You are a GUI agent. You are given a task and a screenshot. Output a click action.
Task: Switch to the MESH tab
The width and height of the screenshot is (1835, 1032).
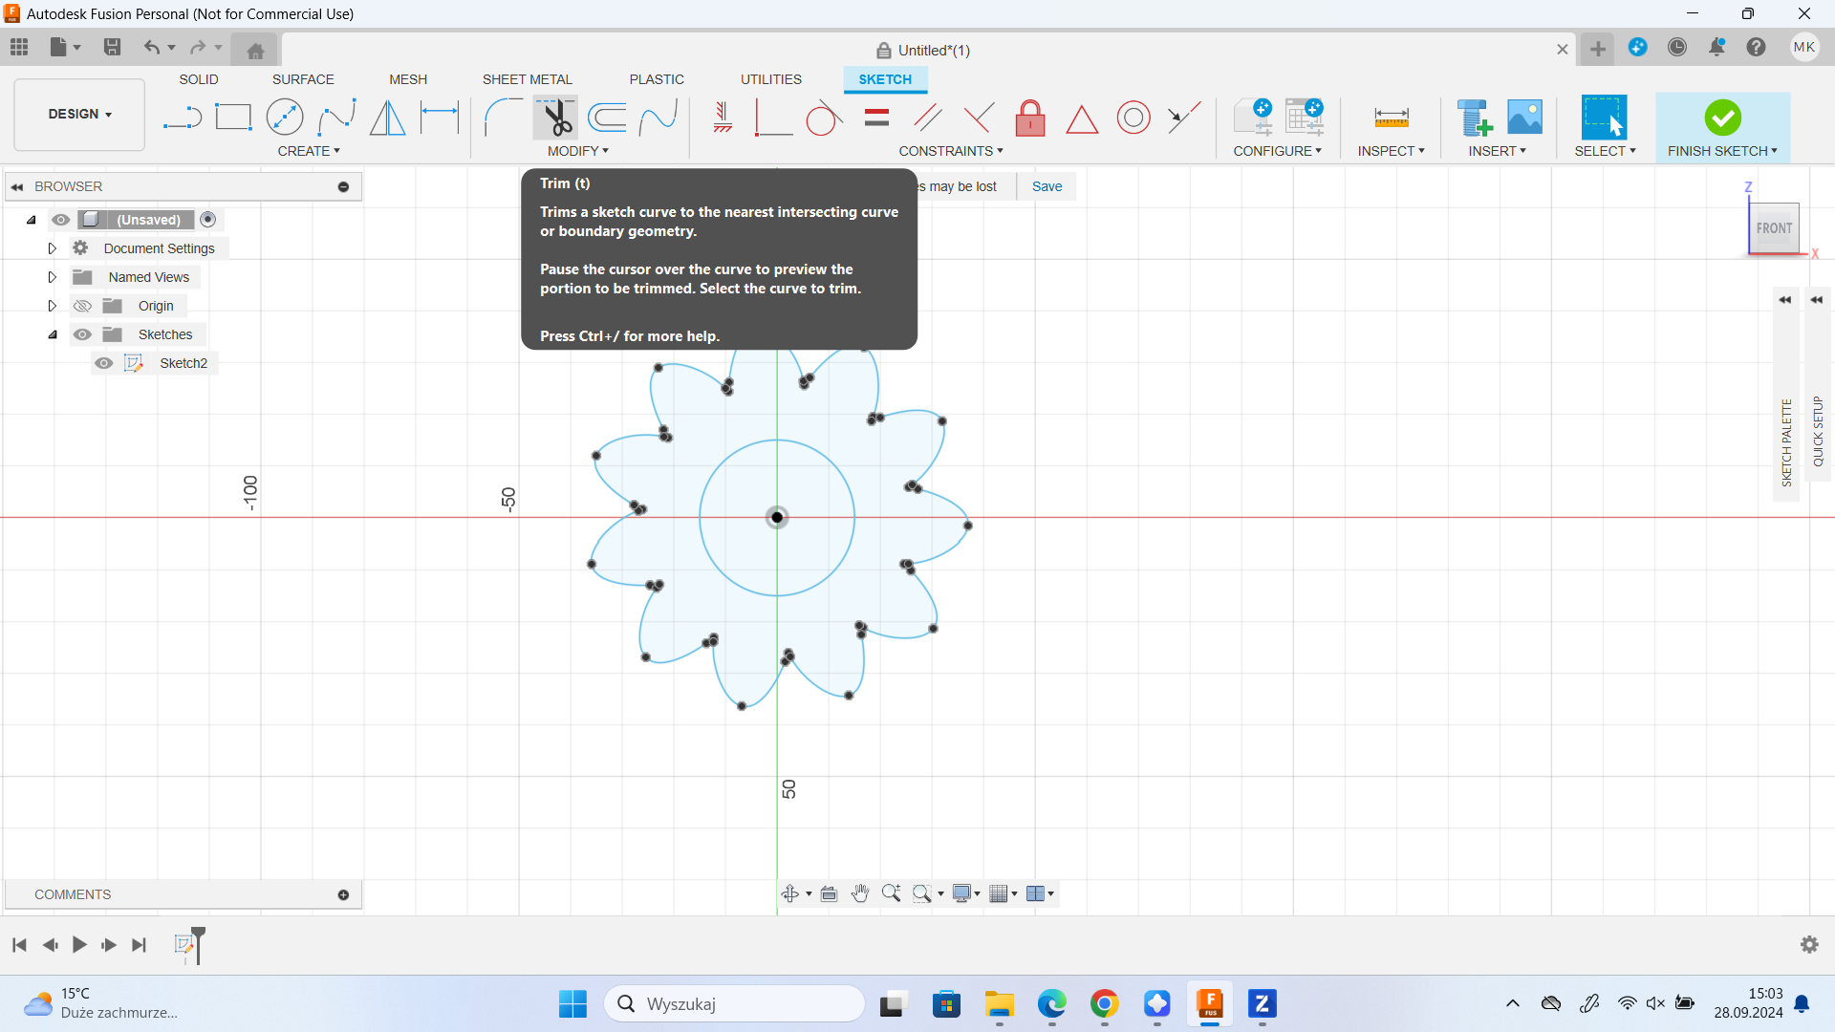click(408, 79)
